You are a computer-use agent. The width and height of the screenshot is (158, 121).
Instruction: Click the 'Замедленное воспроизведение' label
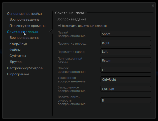[x=72, y=89]
